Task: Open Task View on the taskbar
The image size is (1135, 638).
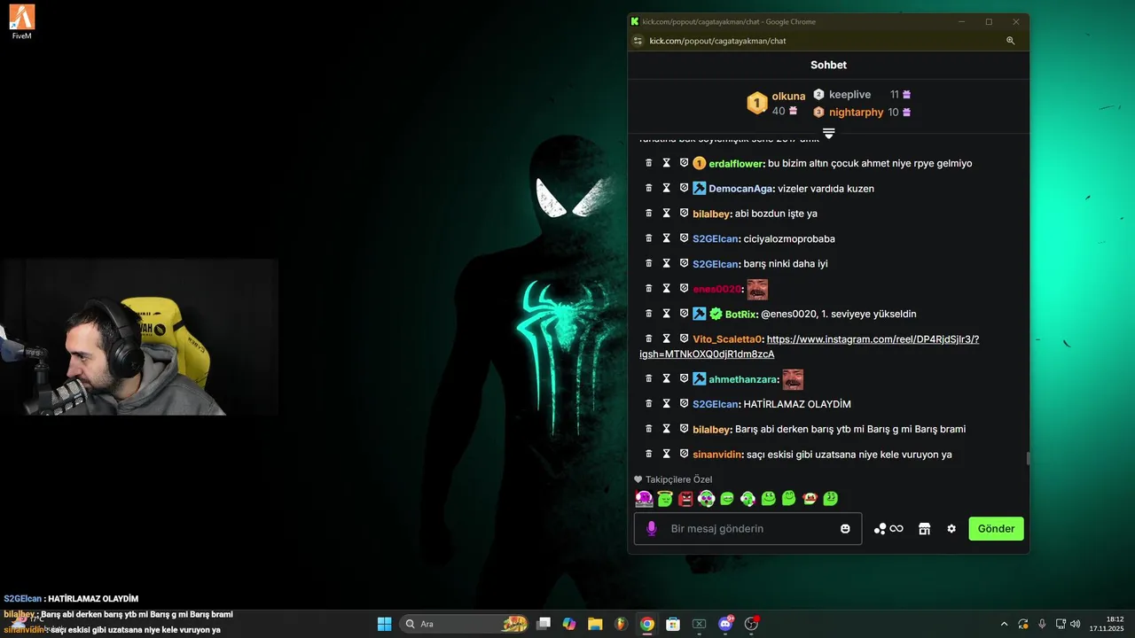Action: click(544, 624)
